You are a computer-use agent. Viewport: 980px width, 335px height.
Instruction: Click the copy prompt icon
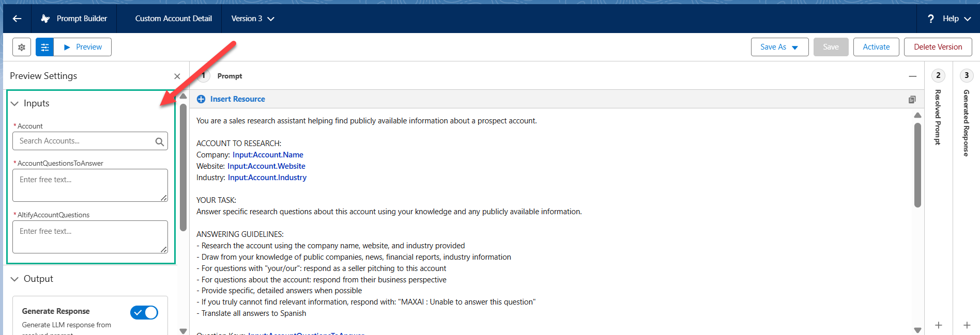pyautogui.click(x=912, y=99)
